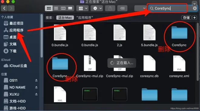Eject the NO NAME volume
The height and width of the screenshot is (111, 200).
click(36, 87)
